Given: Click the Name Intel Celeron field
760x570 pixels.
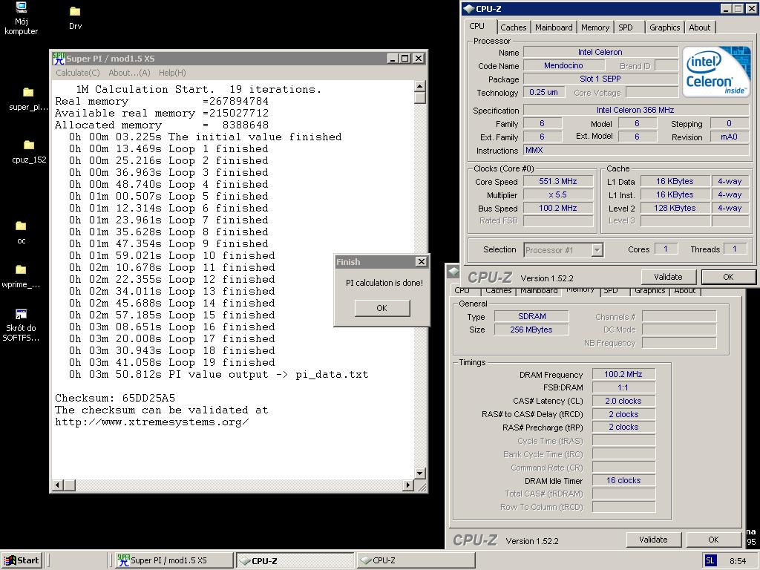Looking at the screenshot, I should pos(600,52).
